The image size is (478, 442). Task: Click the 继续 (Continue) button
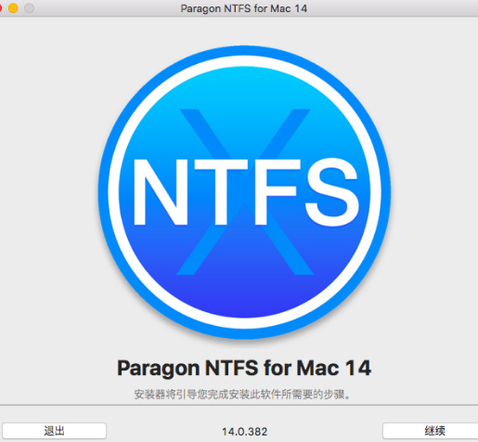(x=431, y=431)
